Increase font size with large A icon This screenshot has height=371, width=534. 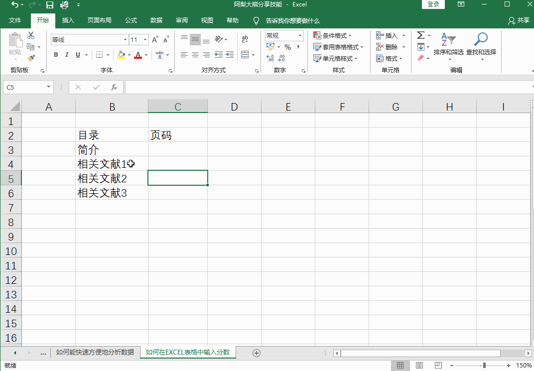click(x=155, y=40)
